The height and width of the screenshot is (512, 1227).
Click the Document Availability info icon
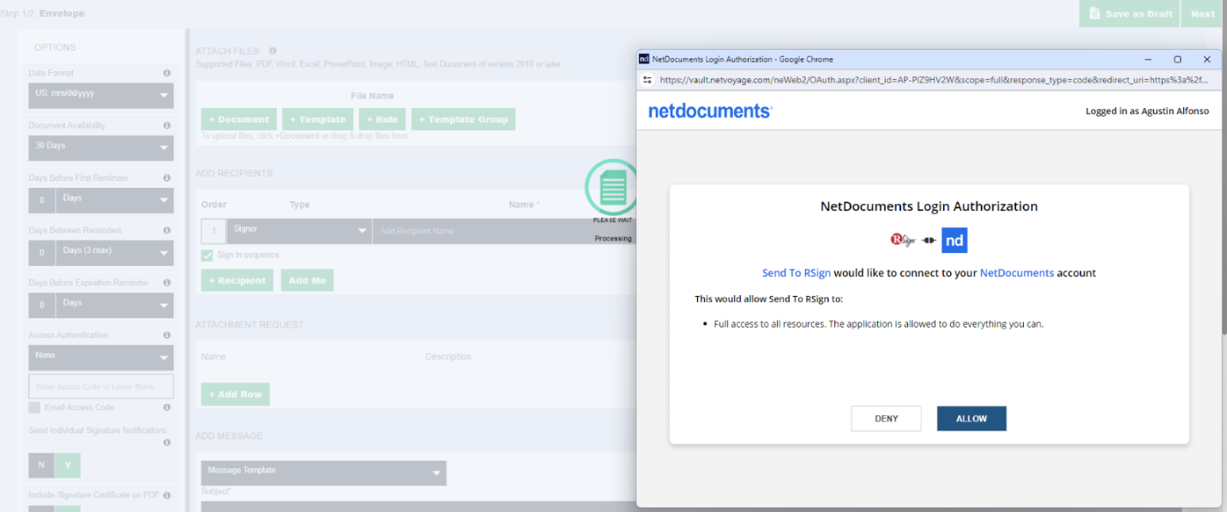(x=166, y=126)
